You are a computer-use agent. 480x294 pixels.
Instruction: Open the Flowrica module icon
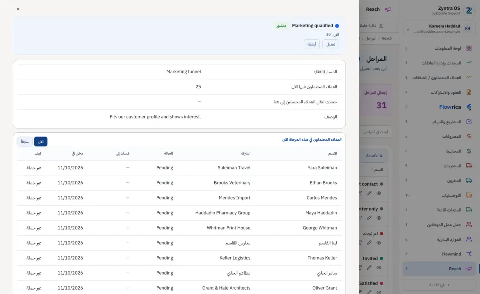tap(469, 107)
